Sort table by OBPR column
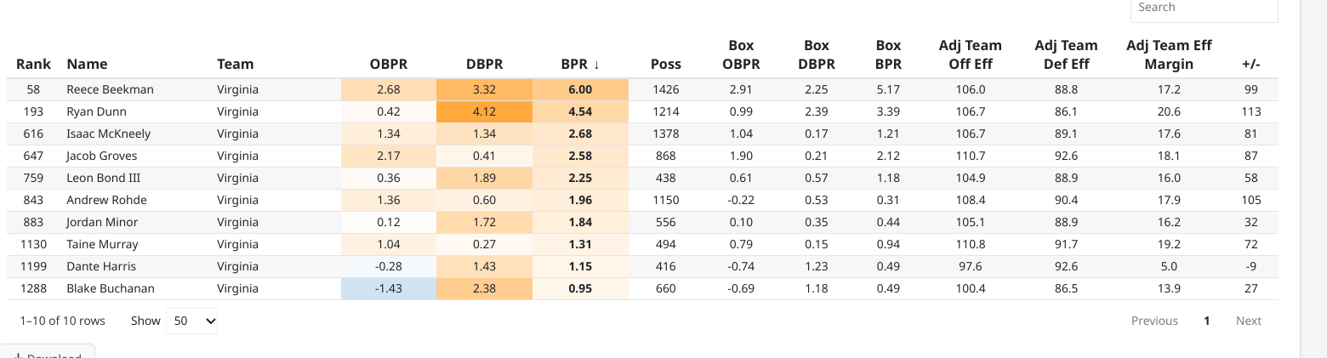Viewport: 1327px width, 358px height. point(388,64)
